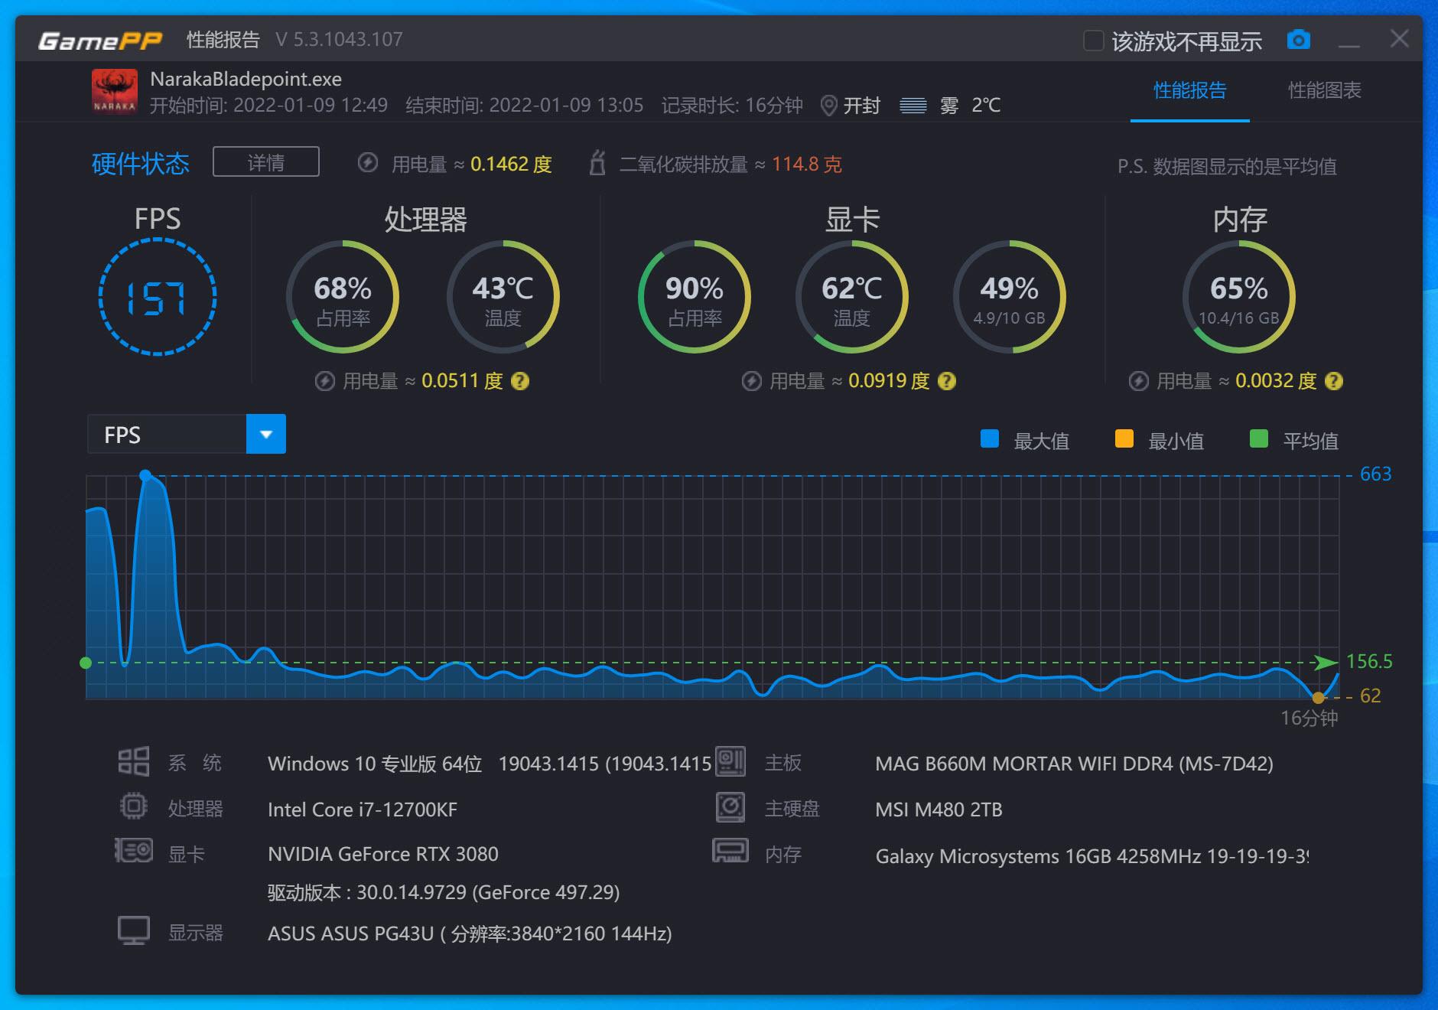Click the 硬件状态 heading

pyautogui.click(x=141, y=163)
